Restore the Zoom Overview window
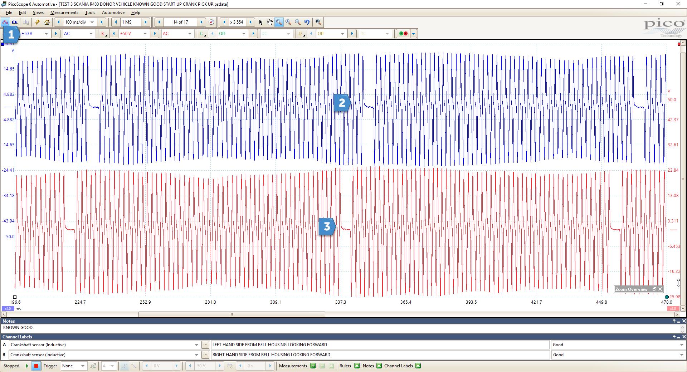 coord(654,289)
